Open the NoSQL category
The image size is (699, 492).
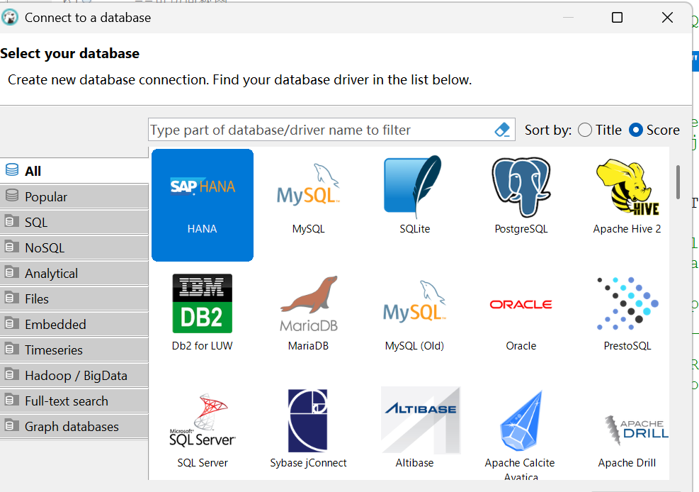click(x=74, y=247)
